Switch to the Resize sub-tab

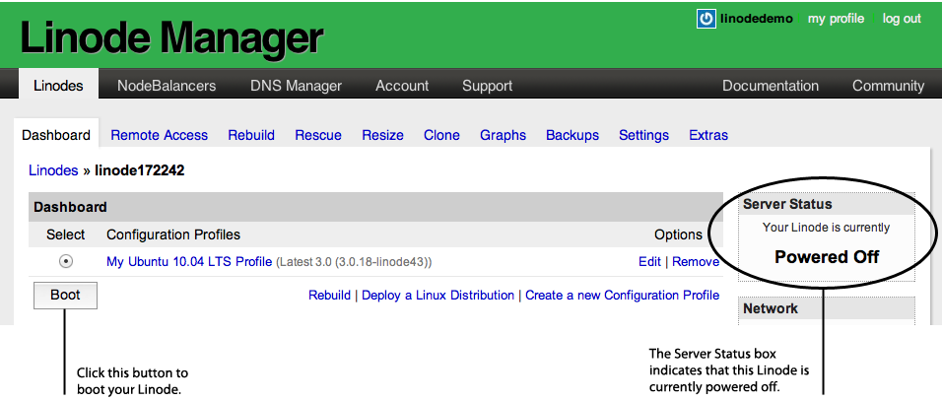click(382, 135)
